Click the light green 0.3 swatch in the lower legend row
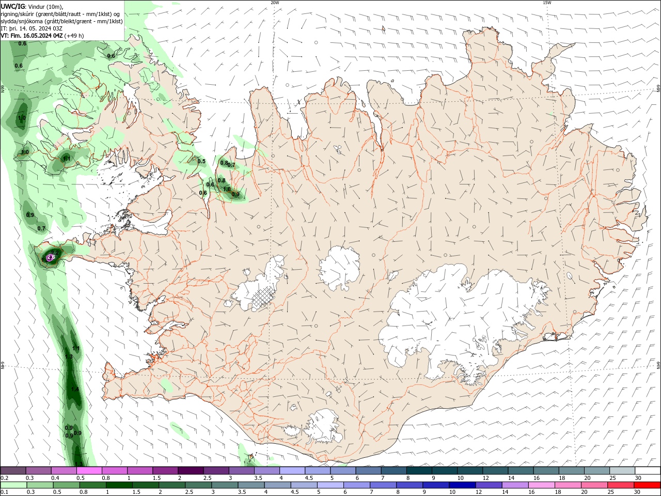The height and width of the screenshot is (496, 661). (40, 485)
